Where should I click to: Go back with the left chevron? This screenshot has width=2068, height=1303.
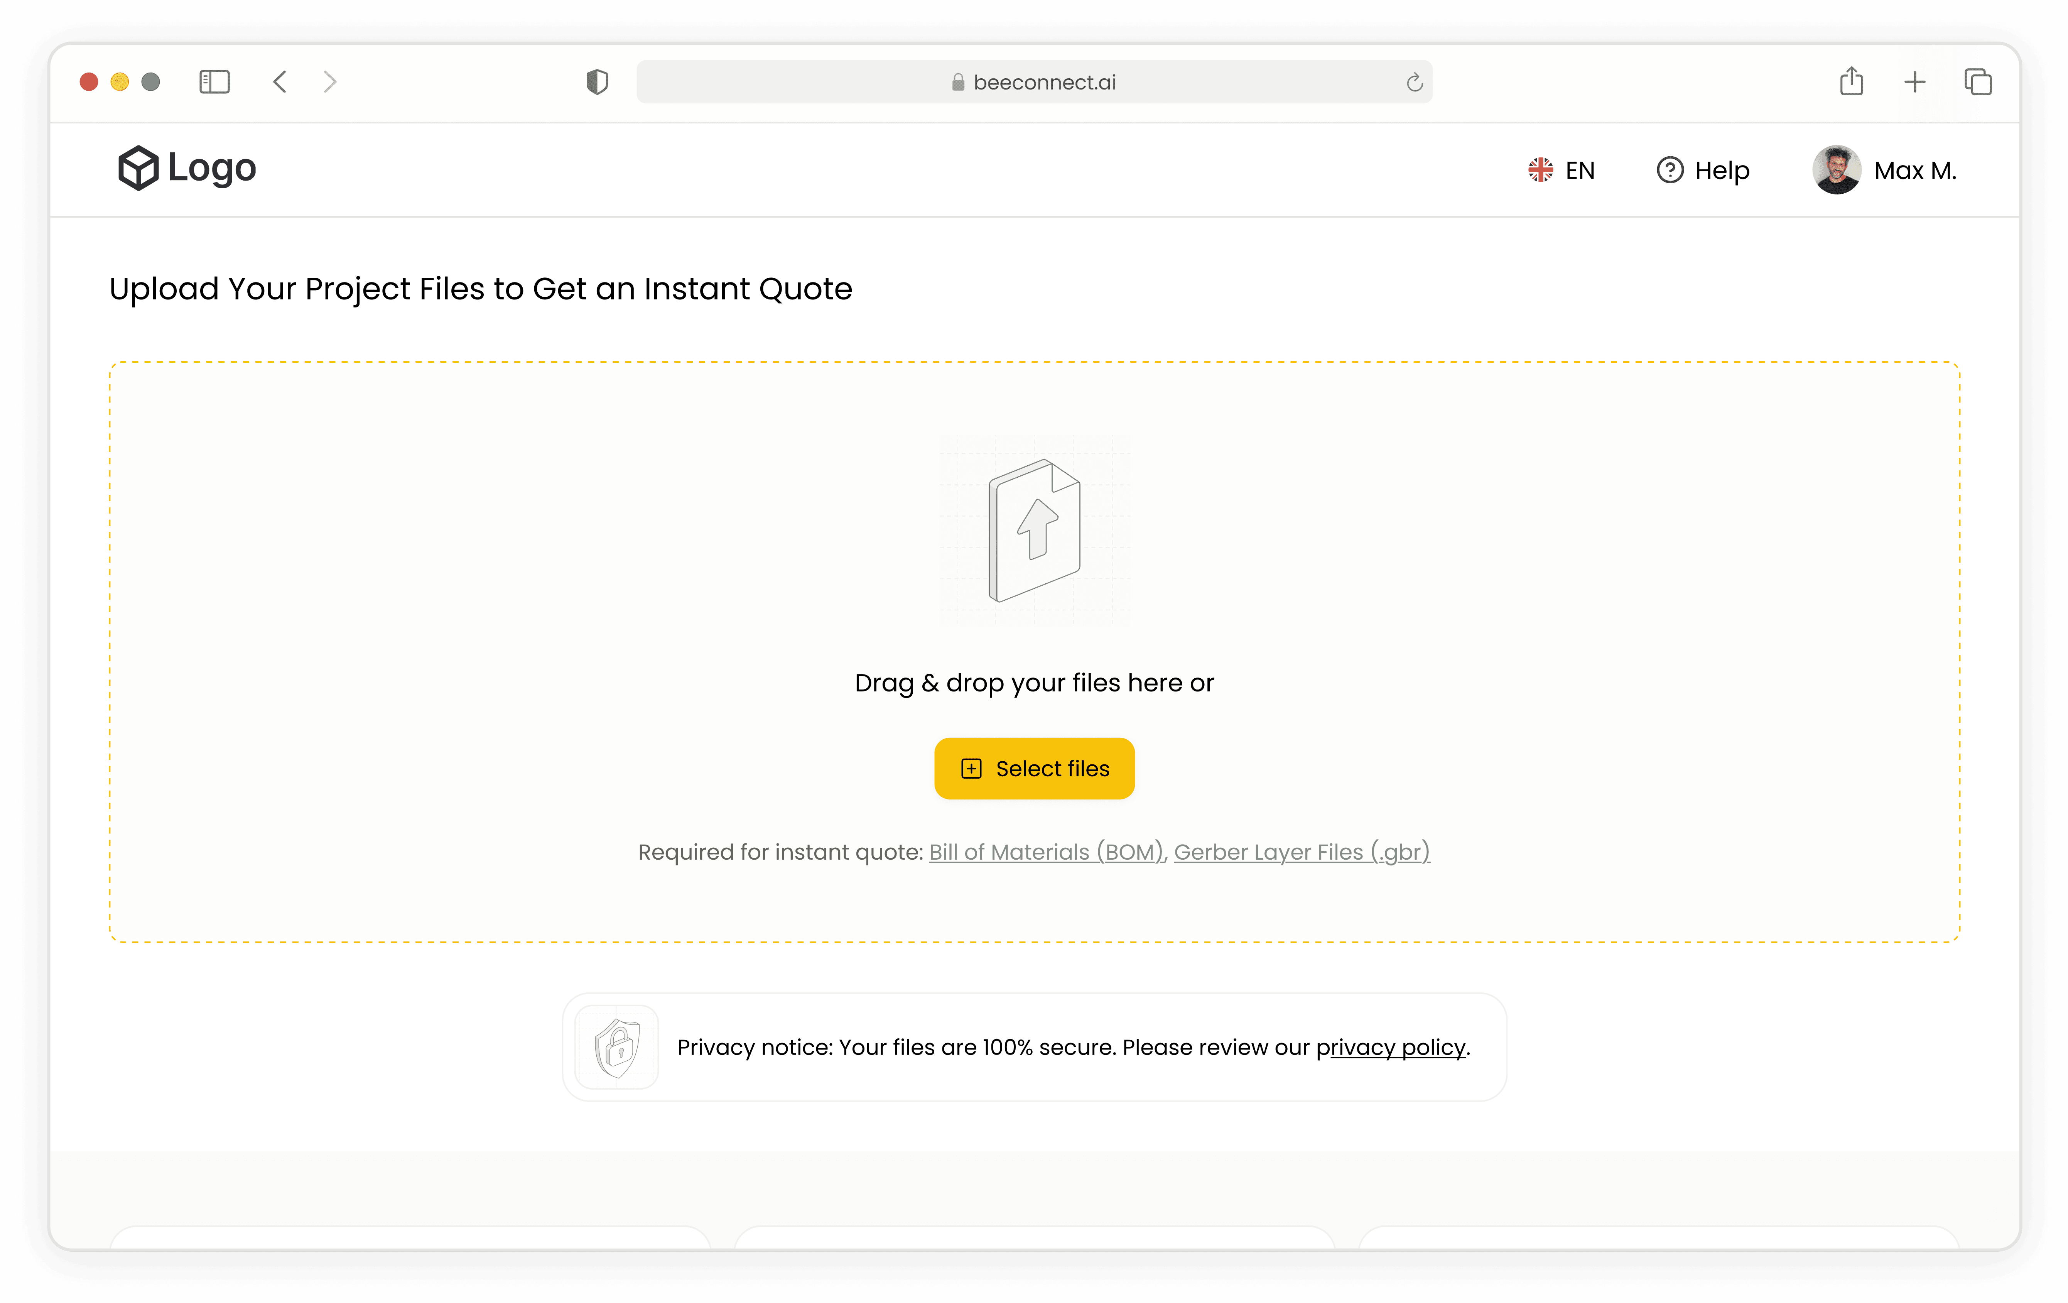tap(280, 81)
